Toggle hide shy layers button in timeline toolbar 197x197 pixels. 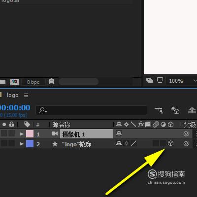(192, 110)
